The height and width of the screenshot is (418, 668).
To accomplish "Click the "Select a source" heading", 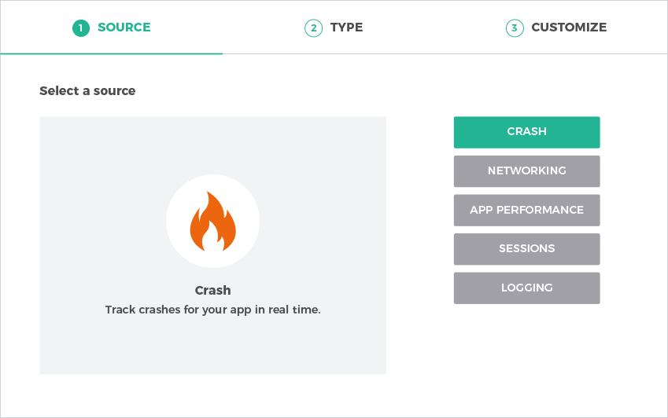I will tap(87, 90).
